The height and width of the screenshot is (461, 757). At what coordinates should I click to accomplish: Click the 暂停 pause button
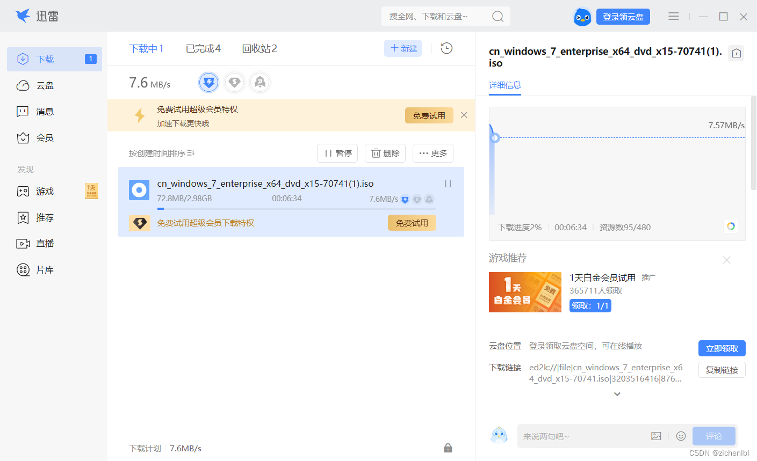point(338,153)
